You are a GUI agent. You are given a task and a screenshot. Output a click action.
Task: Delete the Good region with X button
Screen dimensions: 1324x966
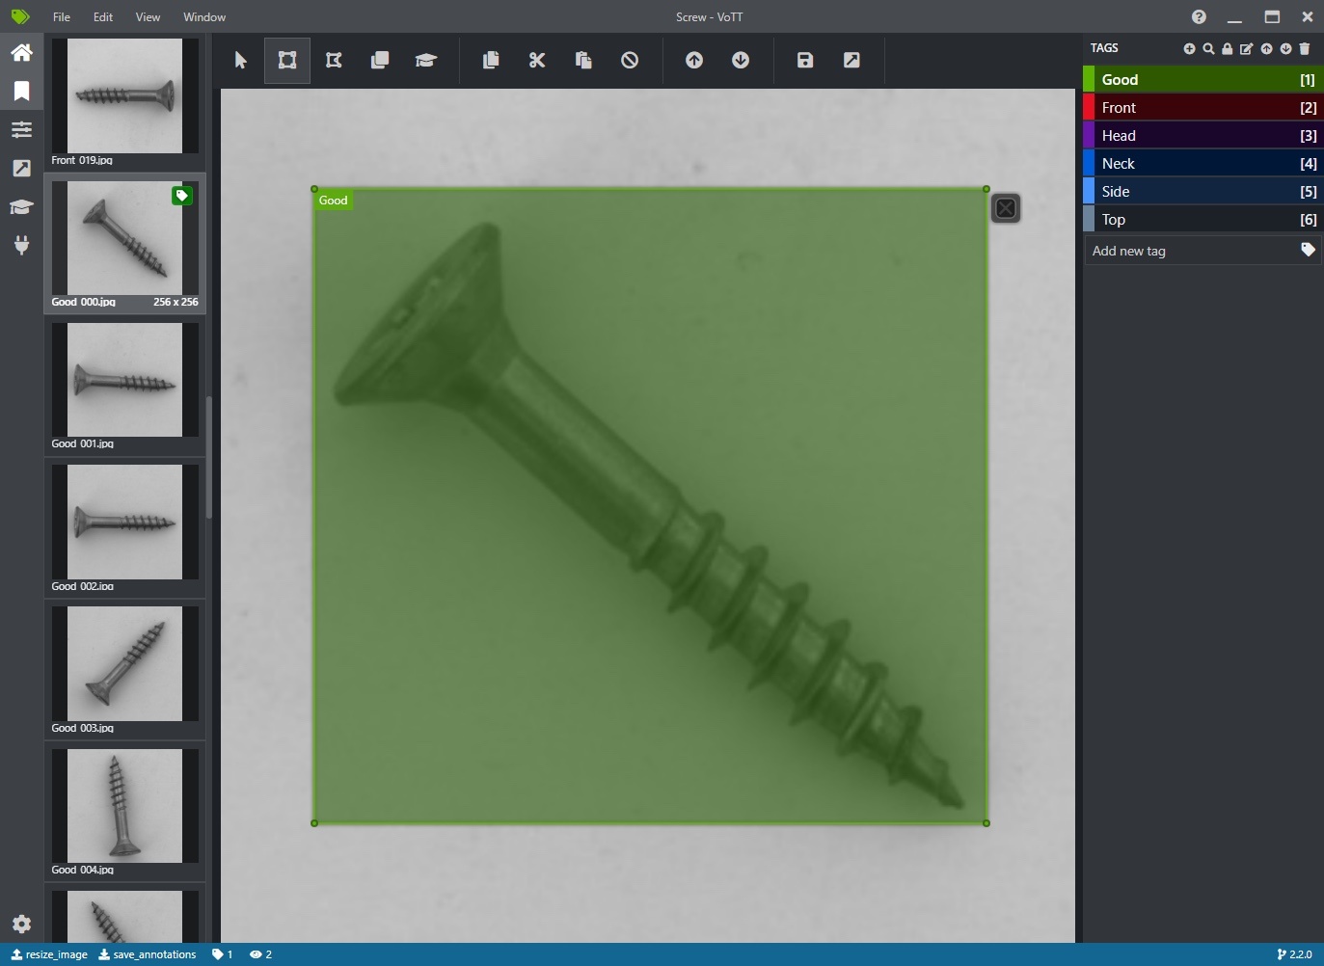(1006, 208)
